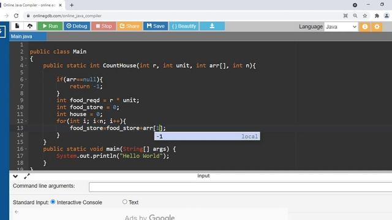This screenshot has height=220, width=392.
Task: View site security lock info
Action: (28, 16)
